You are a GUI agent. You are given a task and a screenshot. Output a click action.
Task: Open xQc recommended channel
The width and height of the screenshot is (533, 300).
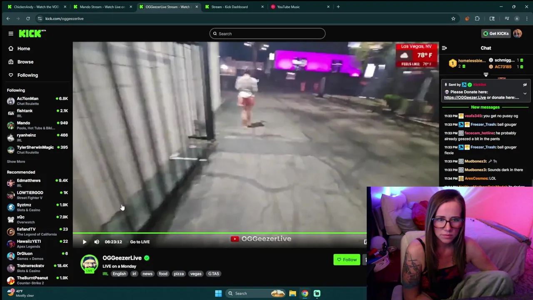coord(37,219)
